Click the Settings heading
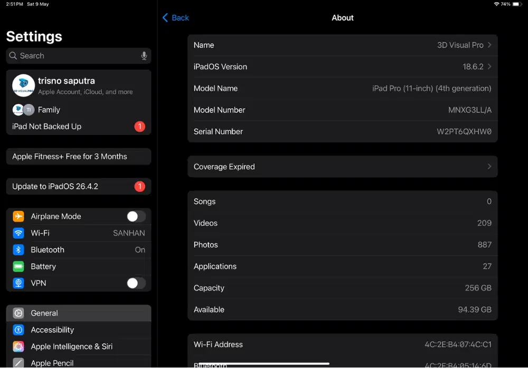This screenshot has height=368, width=528. (x=34, y=36)
